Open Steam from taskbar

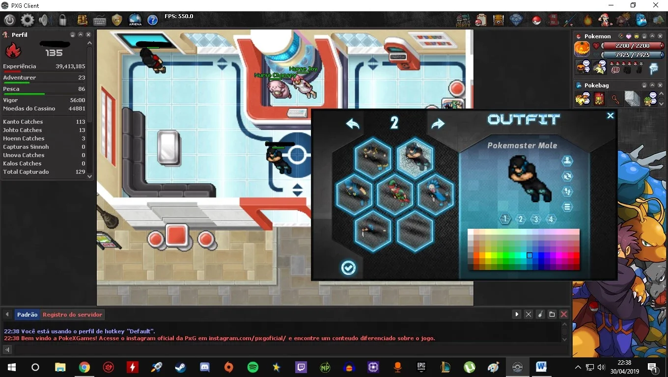click(x=181, y=367)
